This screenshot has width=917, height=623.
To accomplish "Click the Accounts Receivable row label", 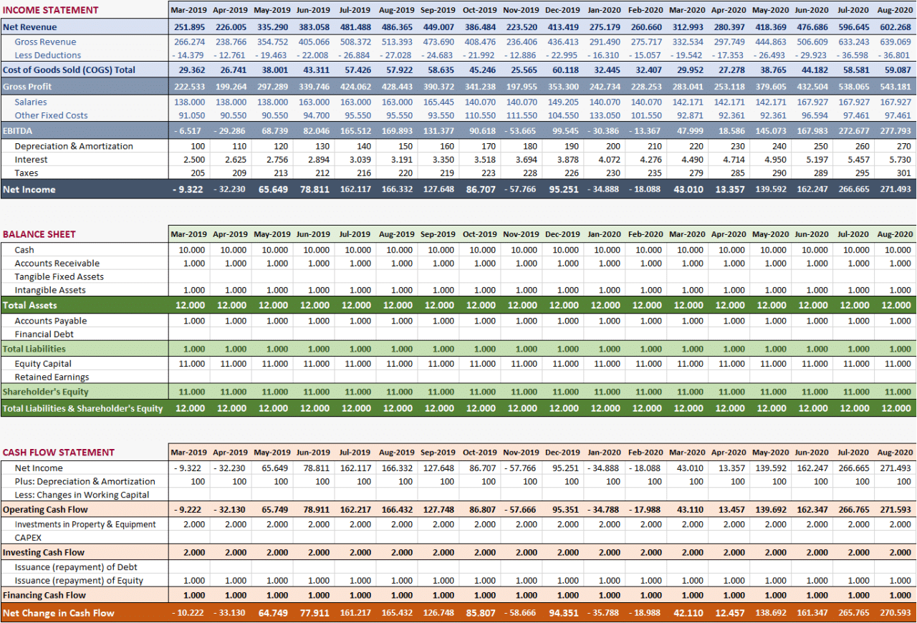I will coord(57,264).
